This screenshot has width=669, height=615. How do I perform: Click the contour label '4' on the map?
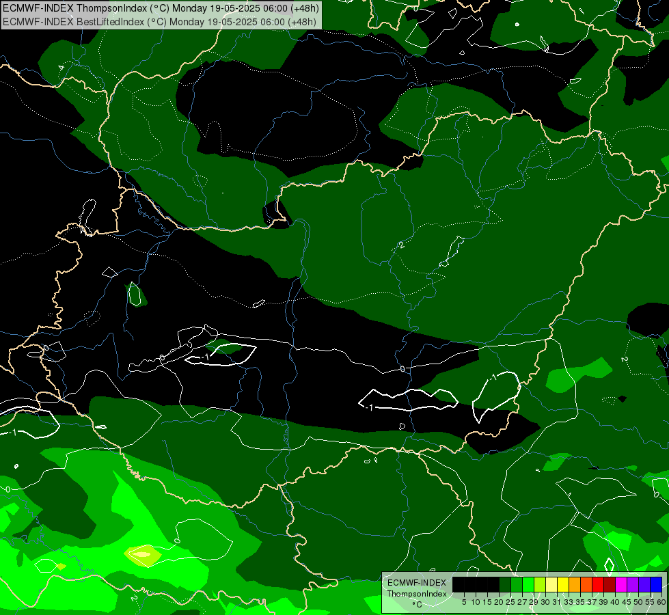tap(61, 68)
